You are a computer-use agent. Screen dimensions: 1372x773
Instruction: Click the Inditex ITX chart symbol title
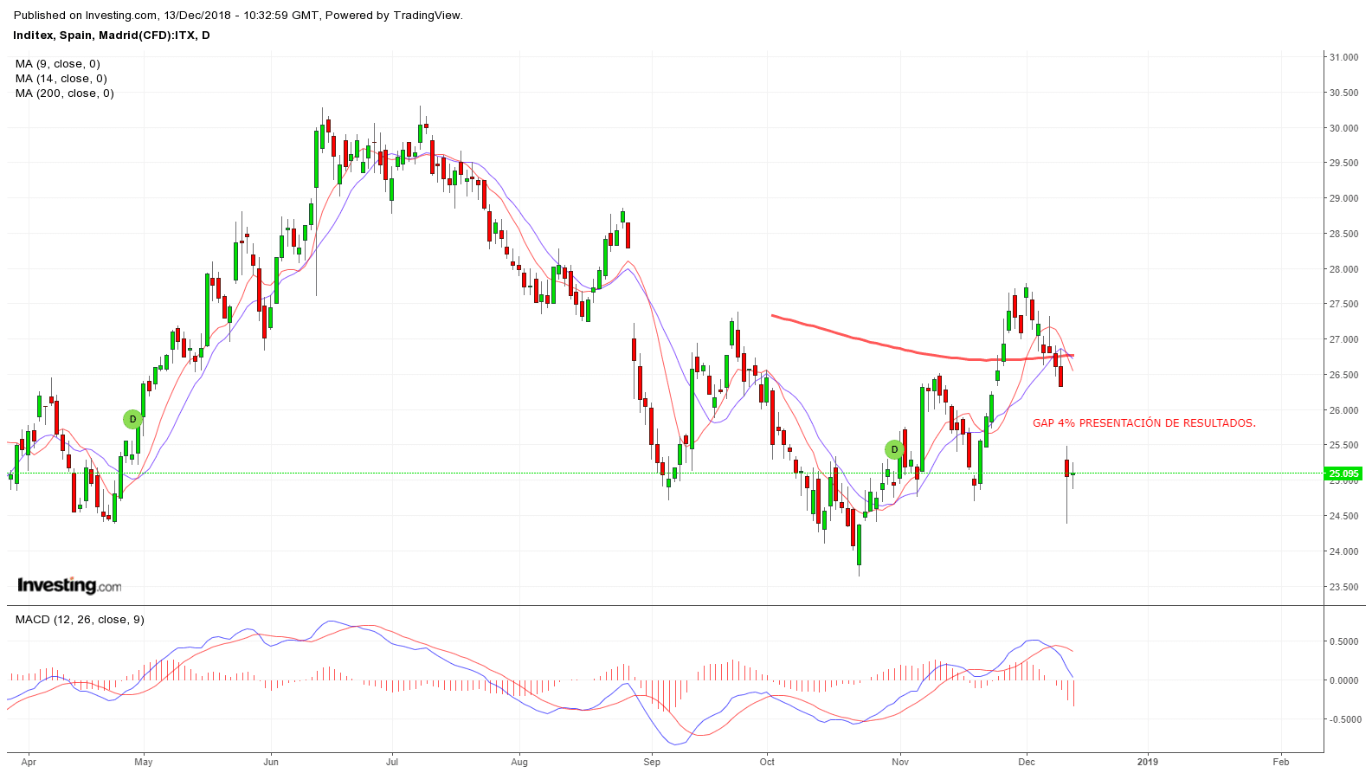click(112, 35)
